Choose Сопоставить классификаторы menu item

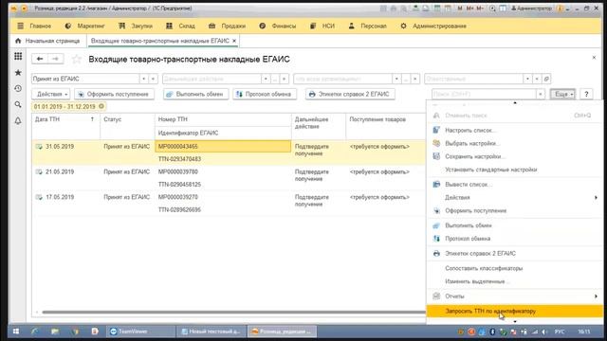point(514,268)
